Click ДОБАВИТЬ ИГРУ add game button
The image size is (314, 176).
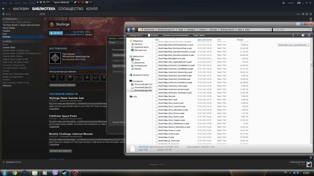12,162
